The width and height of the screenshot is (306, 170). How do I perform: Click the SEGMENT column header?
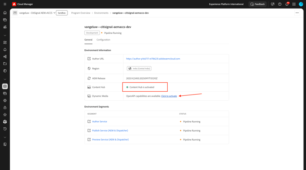(92, 114)
